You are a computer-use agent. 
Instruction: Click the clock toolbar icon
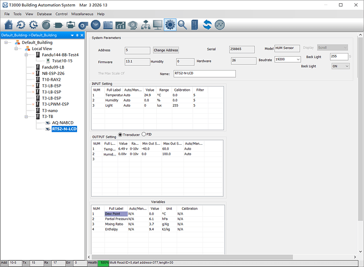pos(95,25)
